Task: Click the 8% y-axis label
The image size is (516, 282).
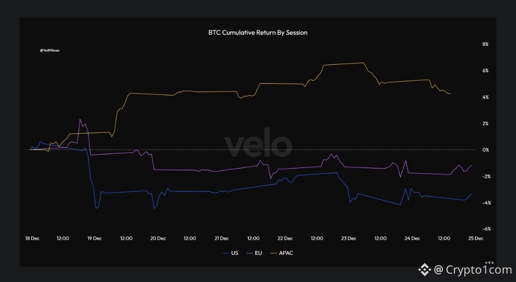Action: pos(485,44)
